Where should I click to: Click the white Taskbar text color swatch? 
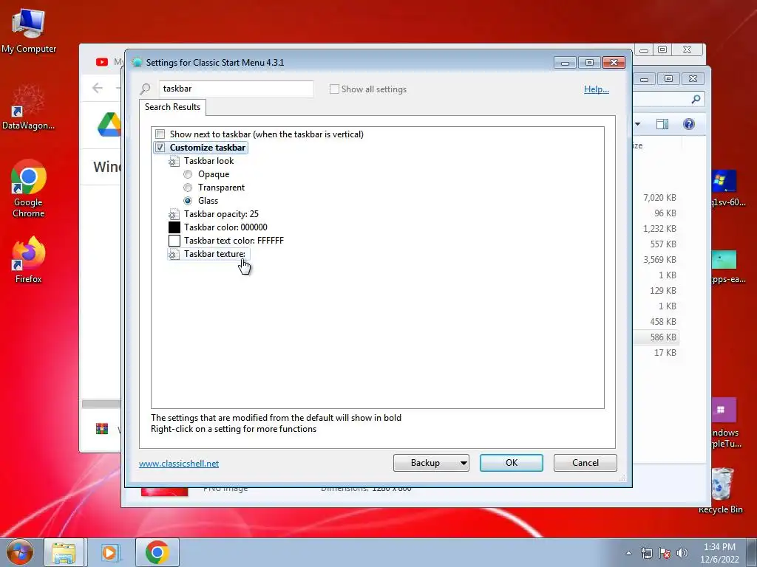[x=174, y=241]
